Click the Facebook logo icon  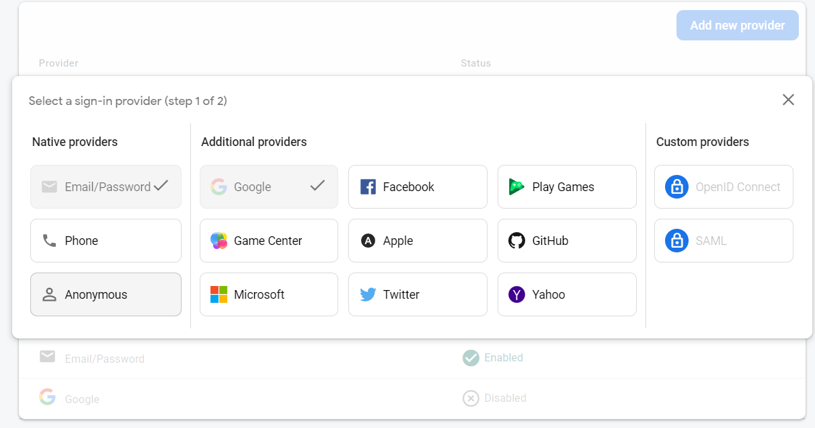368,187
